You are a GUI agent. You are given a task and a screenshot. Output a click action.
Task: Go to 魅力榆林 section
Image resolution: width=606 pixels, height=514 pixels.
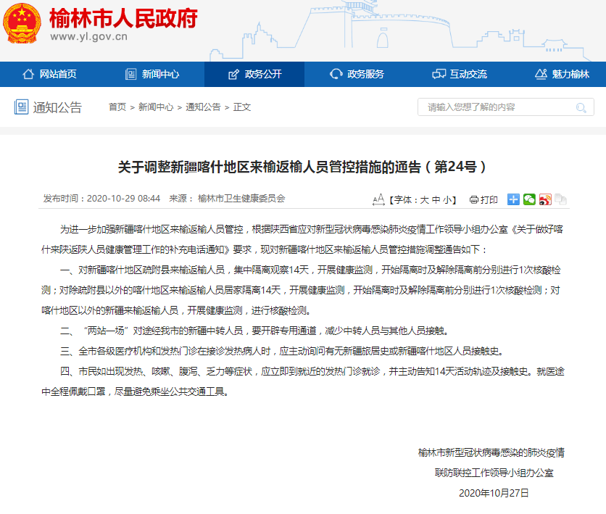coord(562,74)
